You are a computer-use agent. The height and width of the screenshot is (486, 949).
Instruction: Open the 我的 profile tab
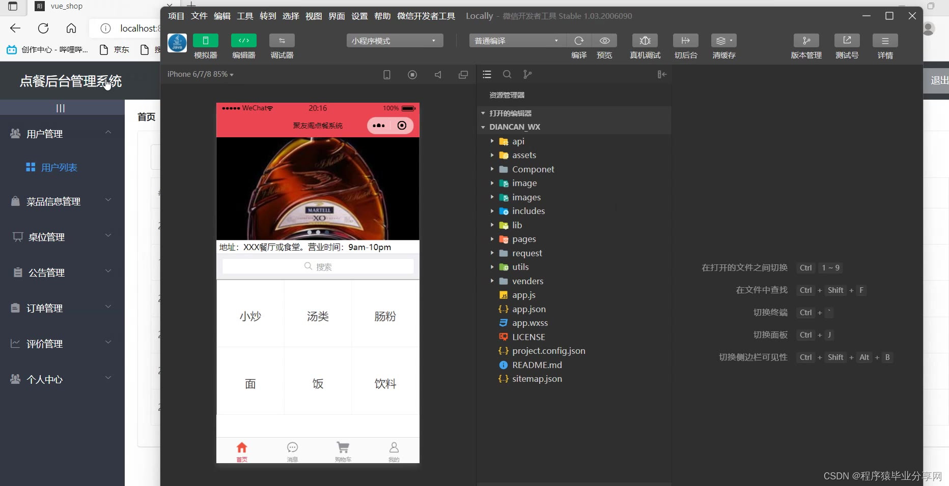[x=394, y=451]
